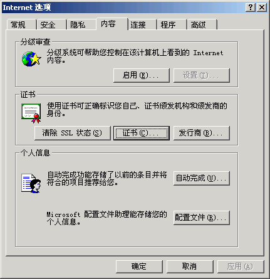The width and height of the screenshot is (270, 279).
Task: Click the question mark help button
Action: [251, 8]
